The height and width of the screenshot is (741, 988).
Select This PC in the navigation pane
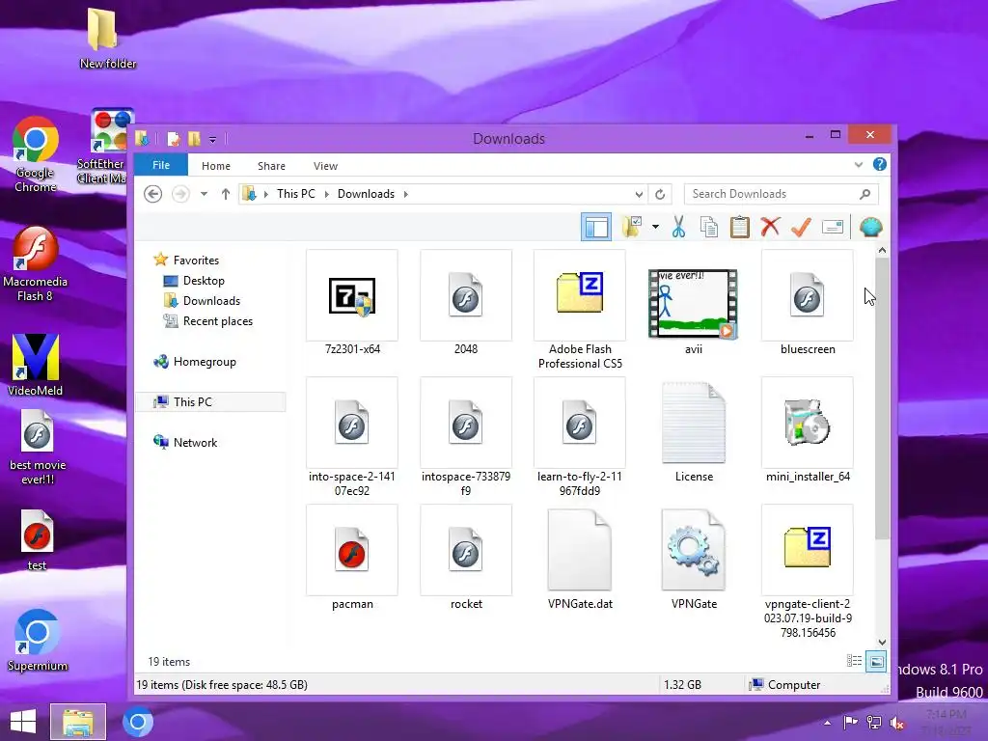(210, 402)
